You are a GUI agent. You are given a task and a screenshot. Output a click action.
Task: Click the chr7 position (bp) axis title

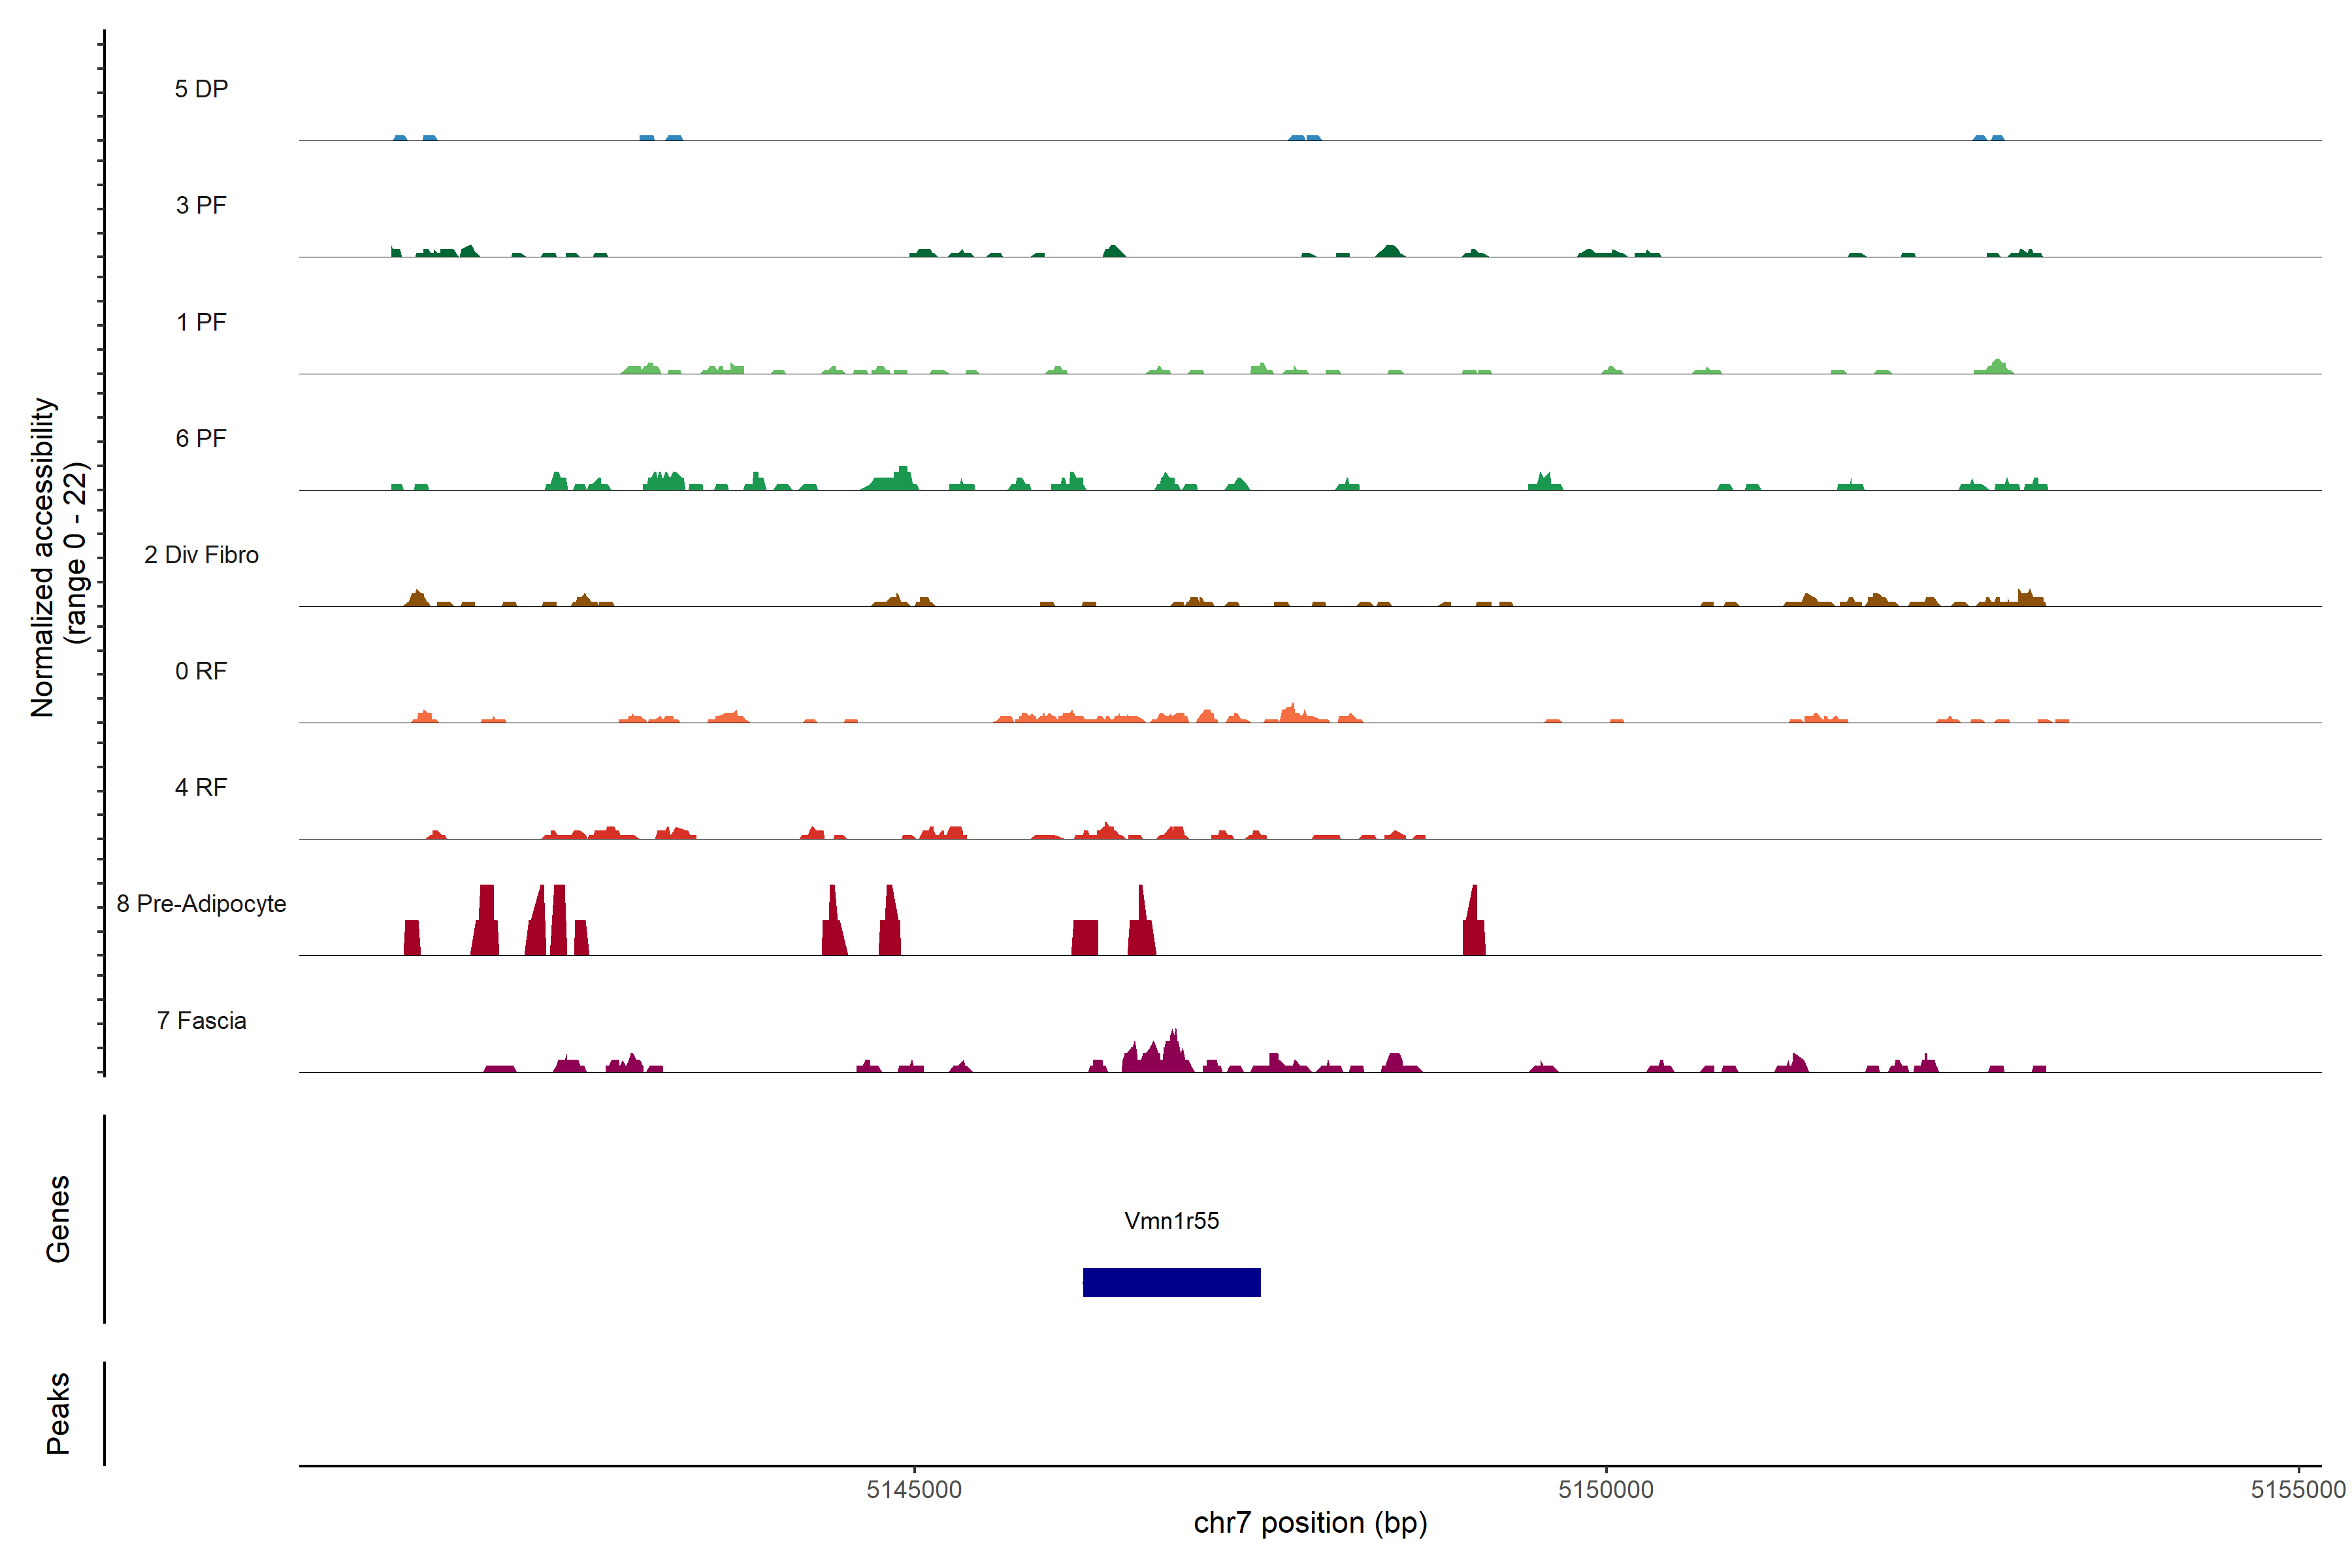(x=1310, y=1523)
